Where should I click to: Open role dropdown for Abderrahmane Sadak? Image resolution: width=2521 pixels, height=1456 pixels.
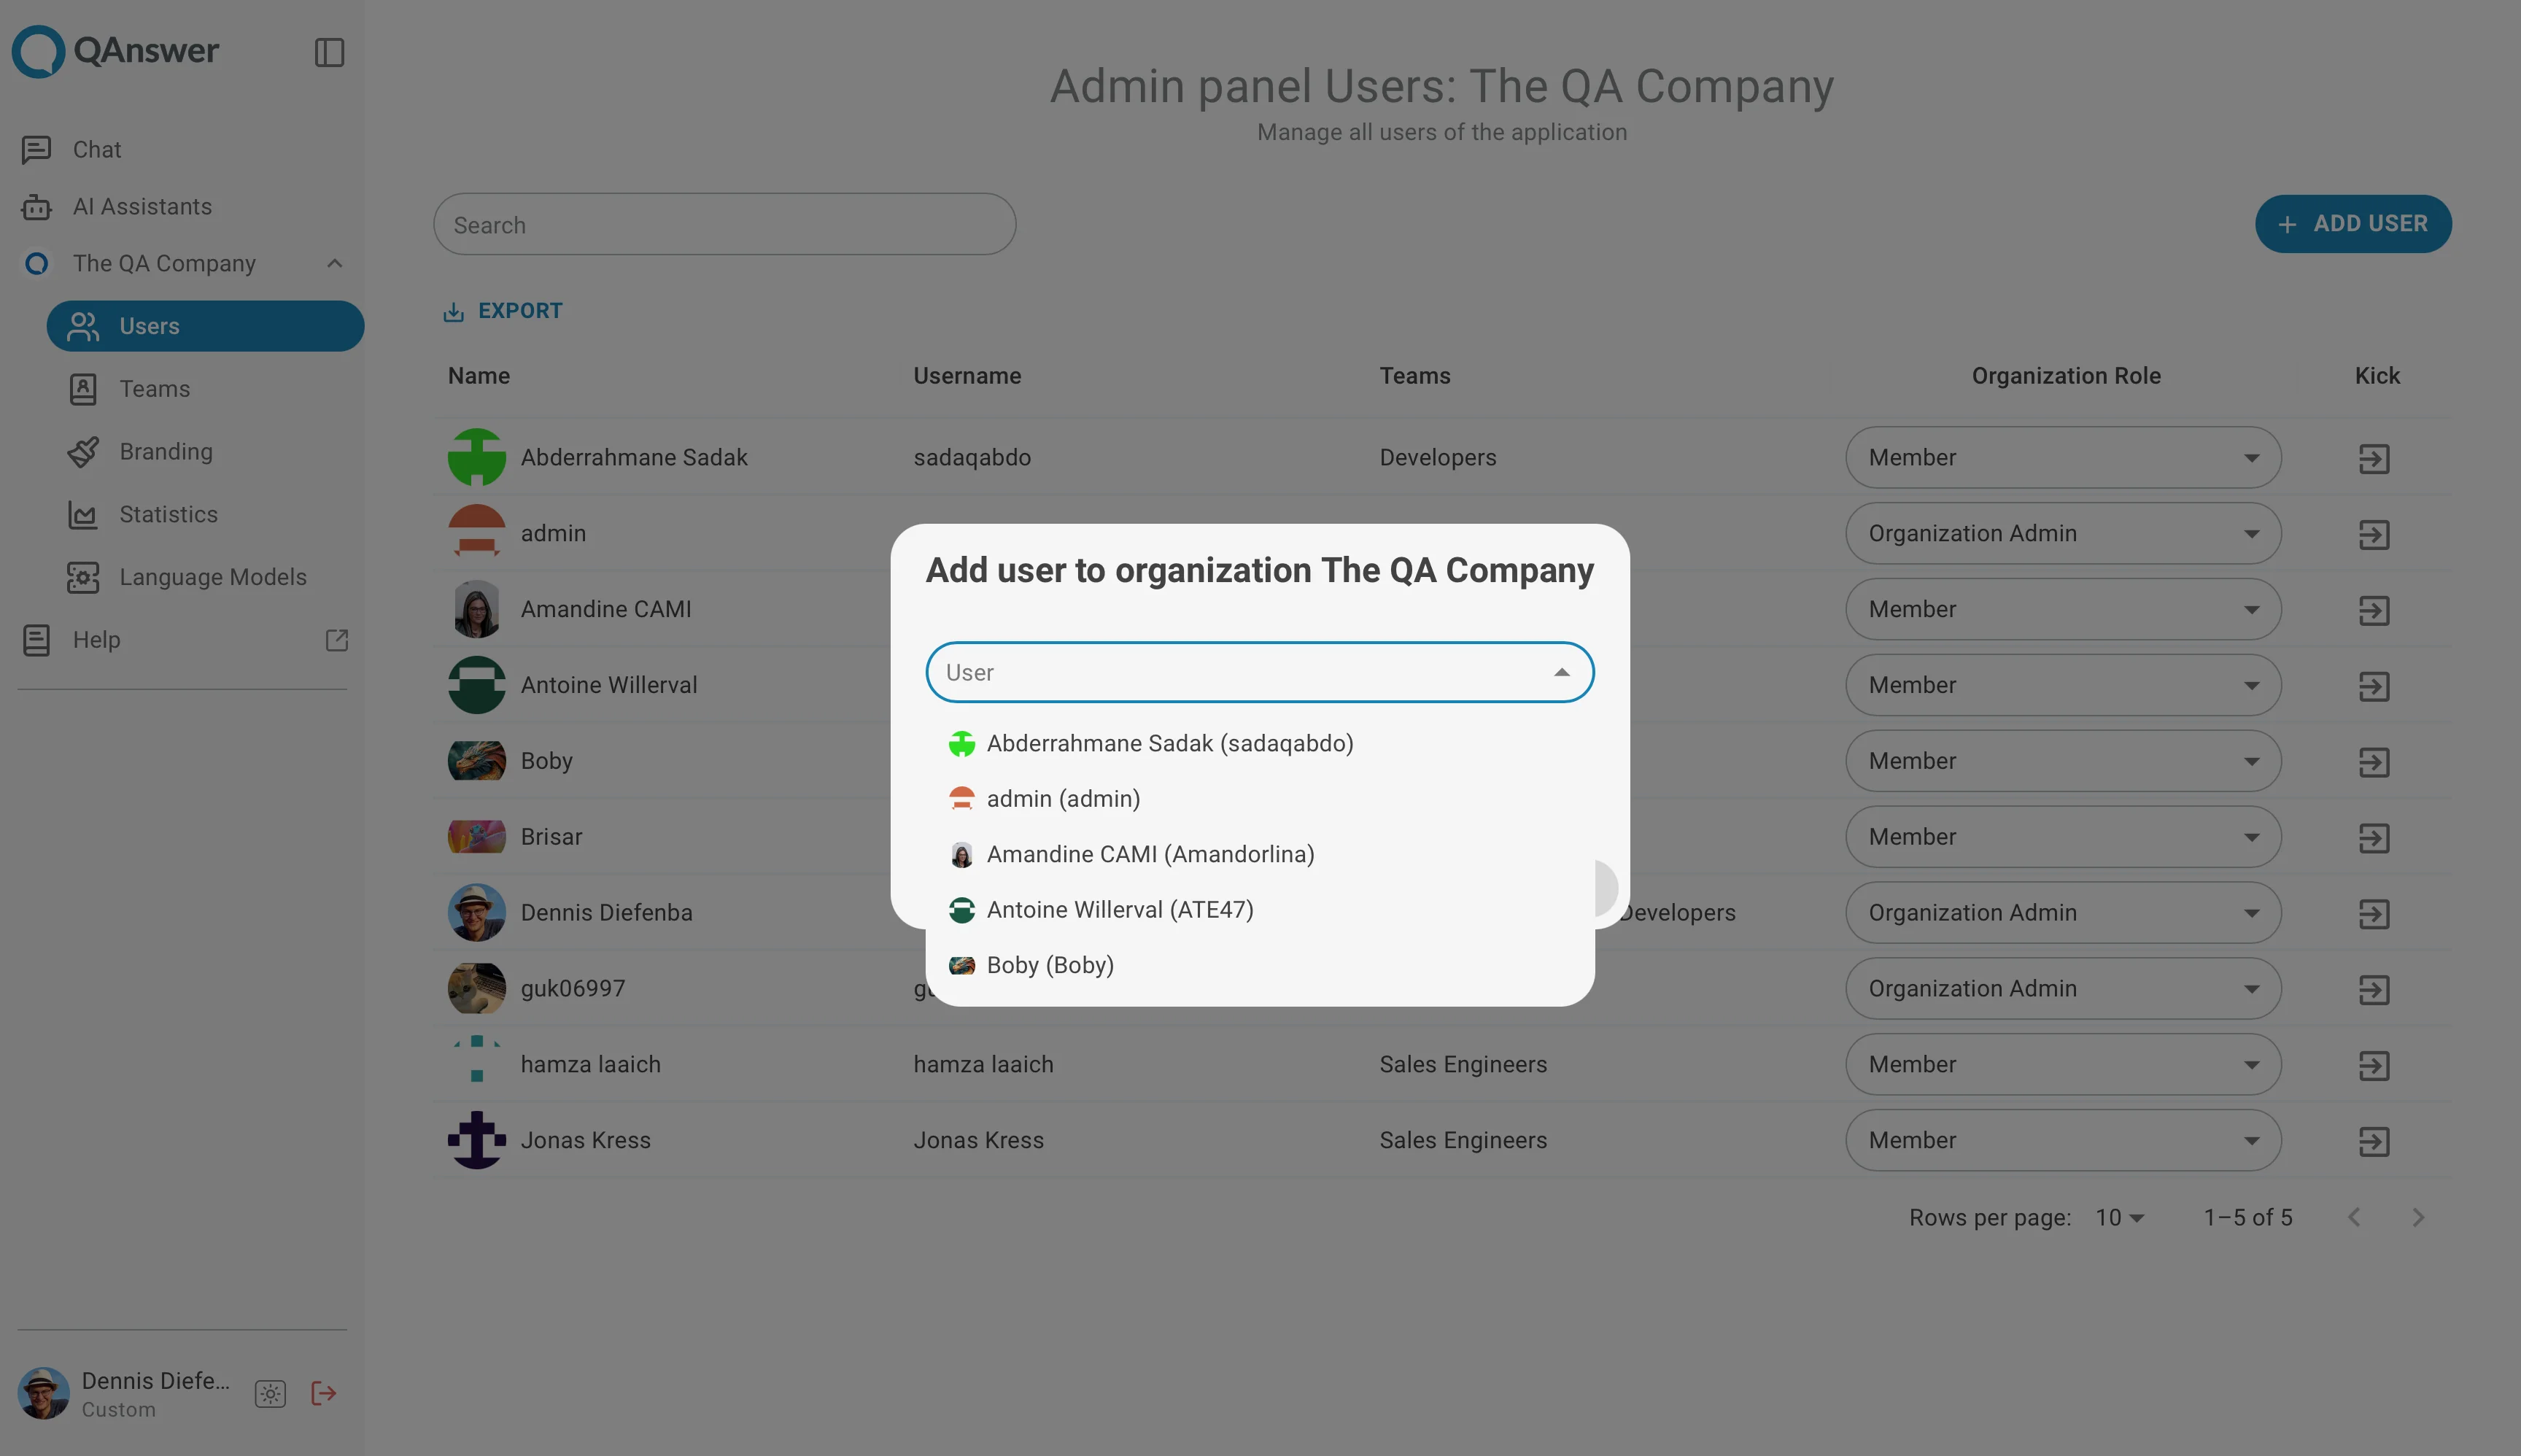[x=2062, y=457]
